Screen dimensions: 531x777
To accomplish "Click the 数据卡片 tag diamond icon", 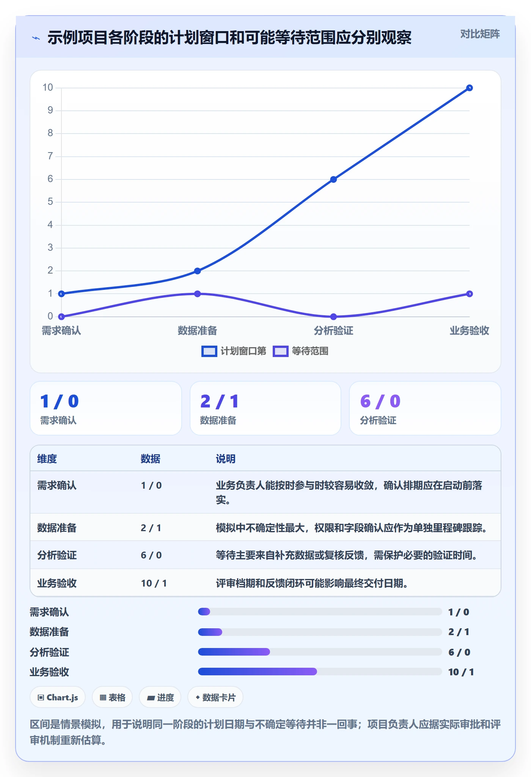I will (198, 697).
